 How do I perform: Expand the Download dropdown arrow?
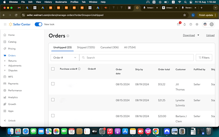198,35
